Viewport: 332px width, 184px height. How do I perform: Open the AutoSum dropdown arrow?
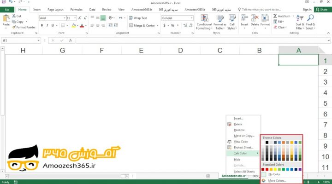click(x=293, y=16)
